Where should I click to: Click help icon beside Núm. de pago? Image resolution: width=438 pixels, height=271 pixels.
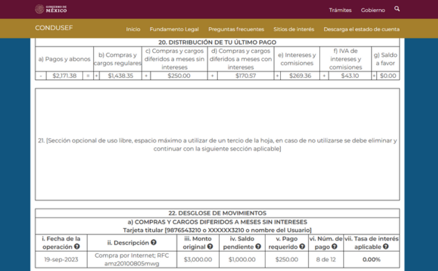pyautogui.click(x=334, y=247)
